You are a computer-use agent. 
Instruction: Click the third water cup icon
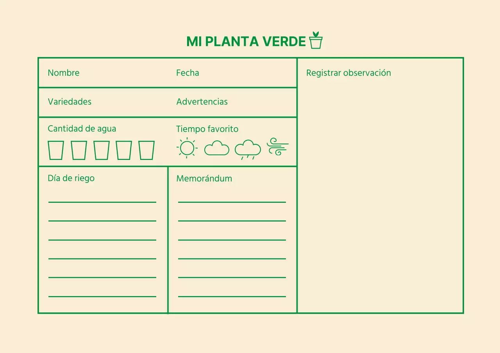click(102, 150)
